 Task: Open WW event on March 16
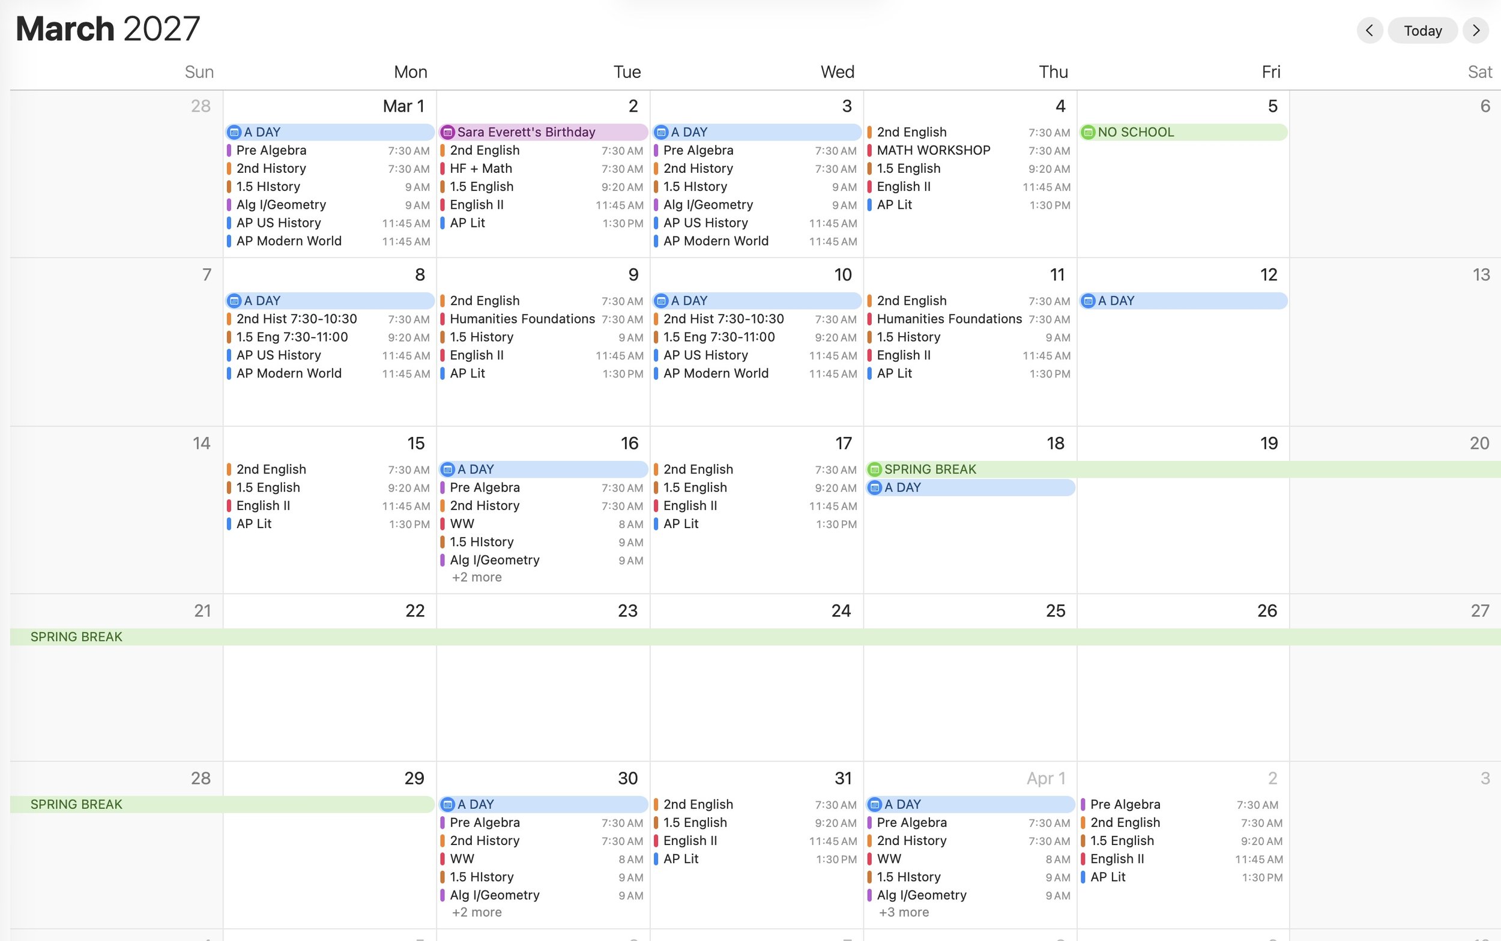point(542,523)
